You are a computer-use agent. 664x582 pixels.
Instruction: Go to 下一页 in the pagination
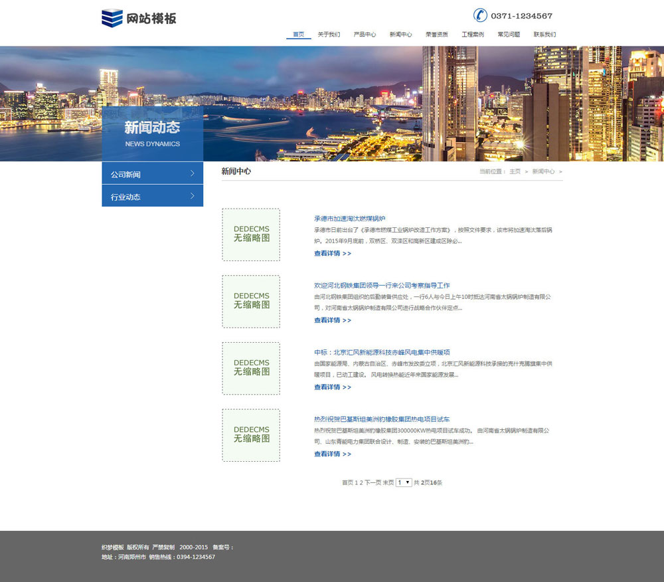click(373, 483)
